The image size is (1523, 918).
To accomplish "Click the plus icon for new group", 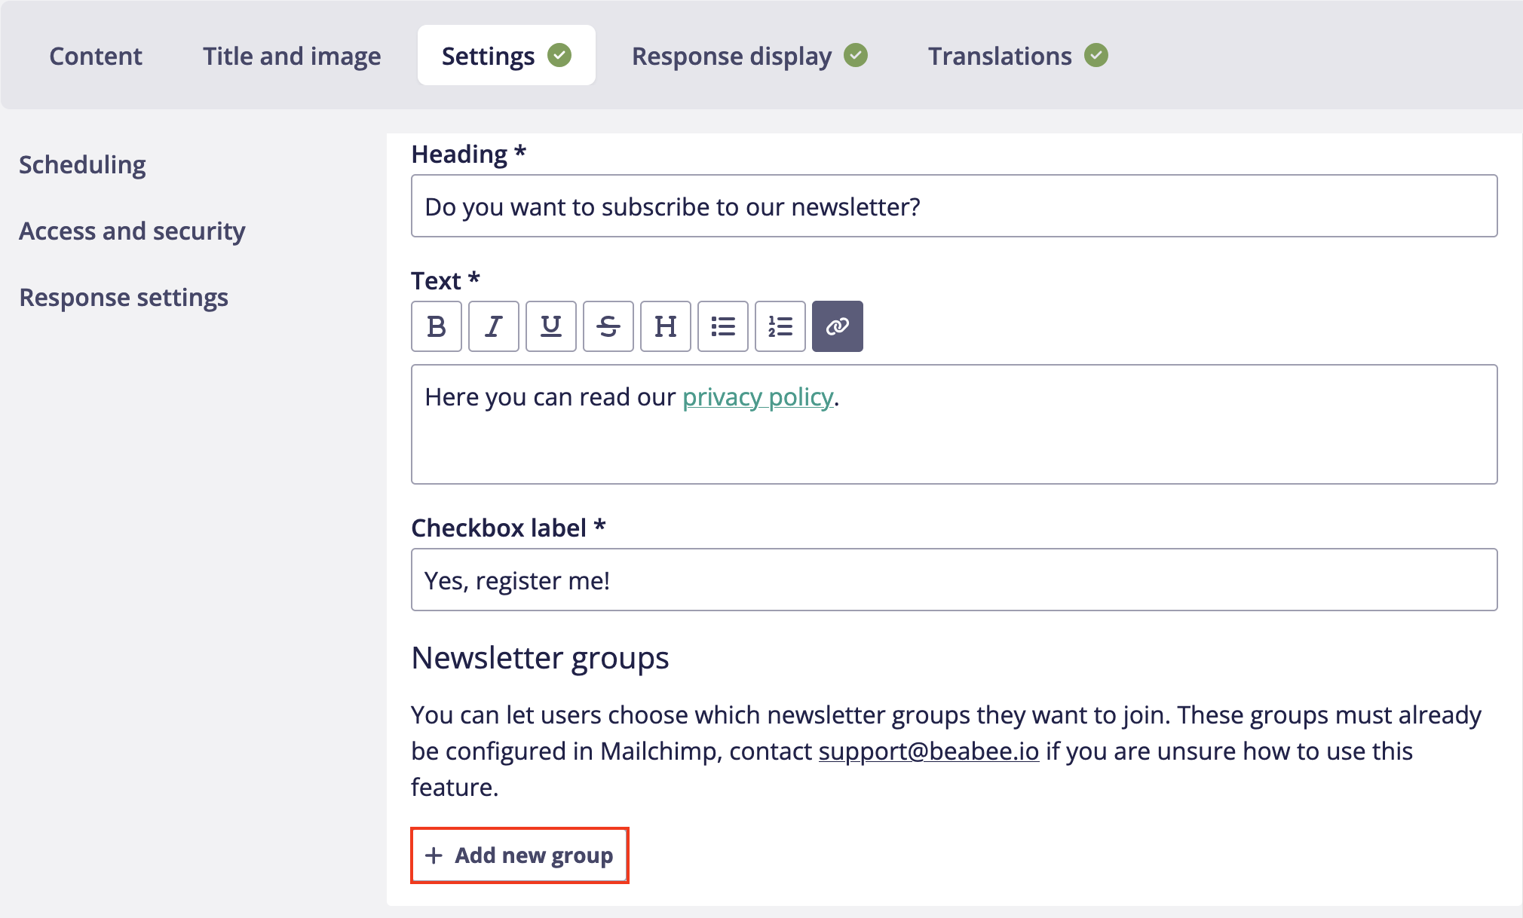I will click(x=434, y=855).
